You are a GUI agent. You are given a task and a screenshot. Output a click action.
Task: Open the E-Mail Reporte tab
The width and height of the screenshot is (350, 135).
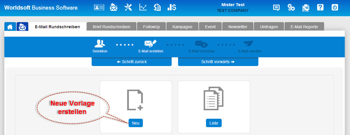click(x=304, y=27)
